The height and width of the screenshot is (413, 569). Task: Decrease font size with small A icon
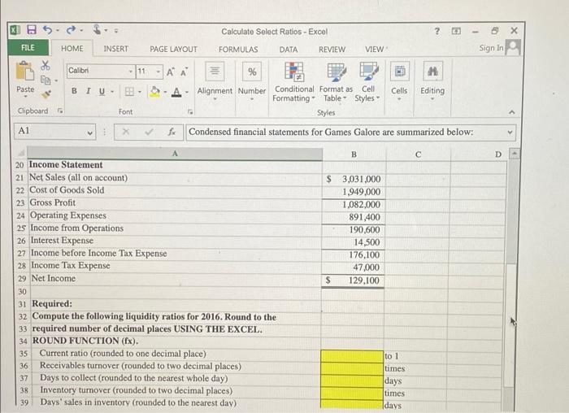click(x=184, y=72)
